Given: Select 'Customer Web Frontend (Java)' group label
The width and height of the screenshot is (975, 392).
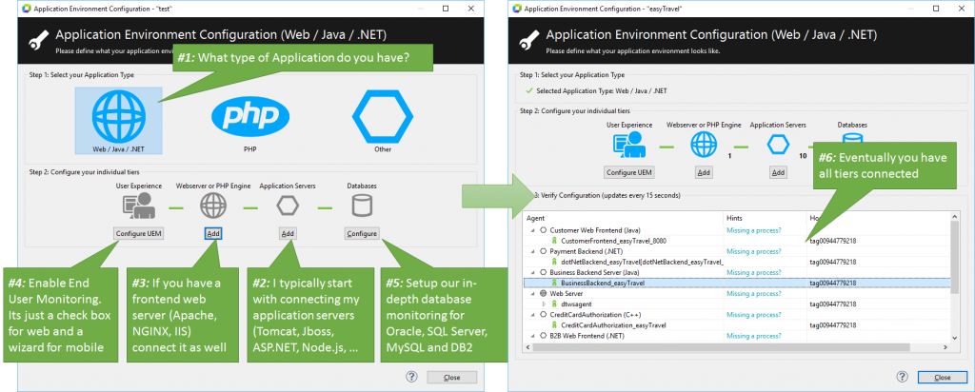Looking at the screenshot, I should (595, 230).
